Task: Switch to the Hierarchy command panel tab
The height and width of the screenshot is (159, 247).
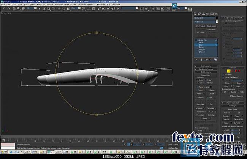Action: coord(204,14)
